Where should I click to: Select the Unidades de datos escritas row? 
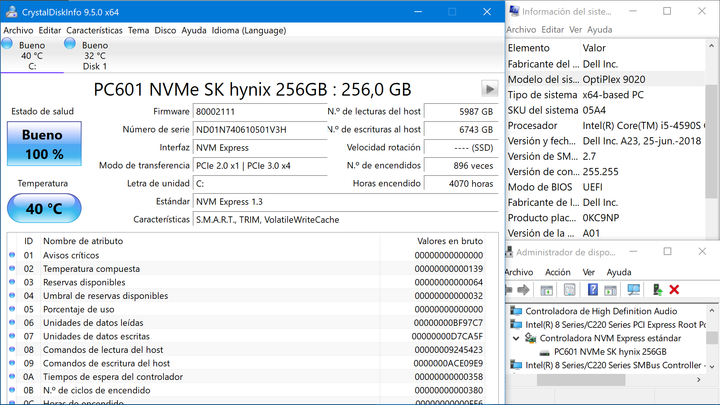point(246,336)
